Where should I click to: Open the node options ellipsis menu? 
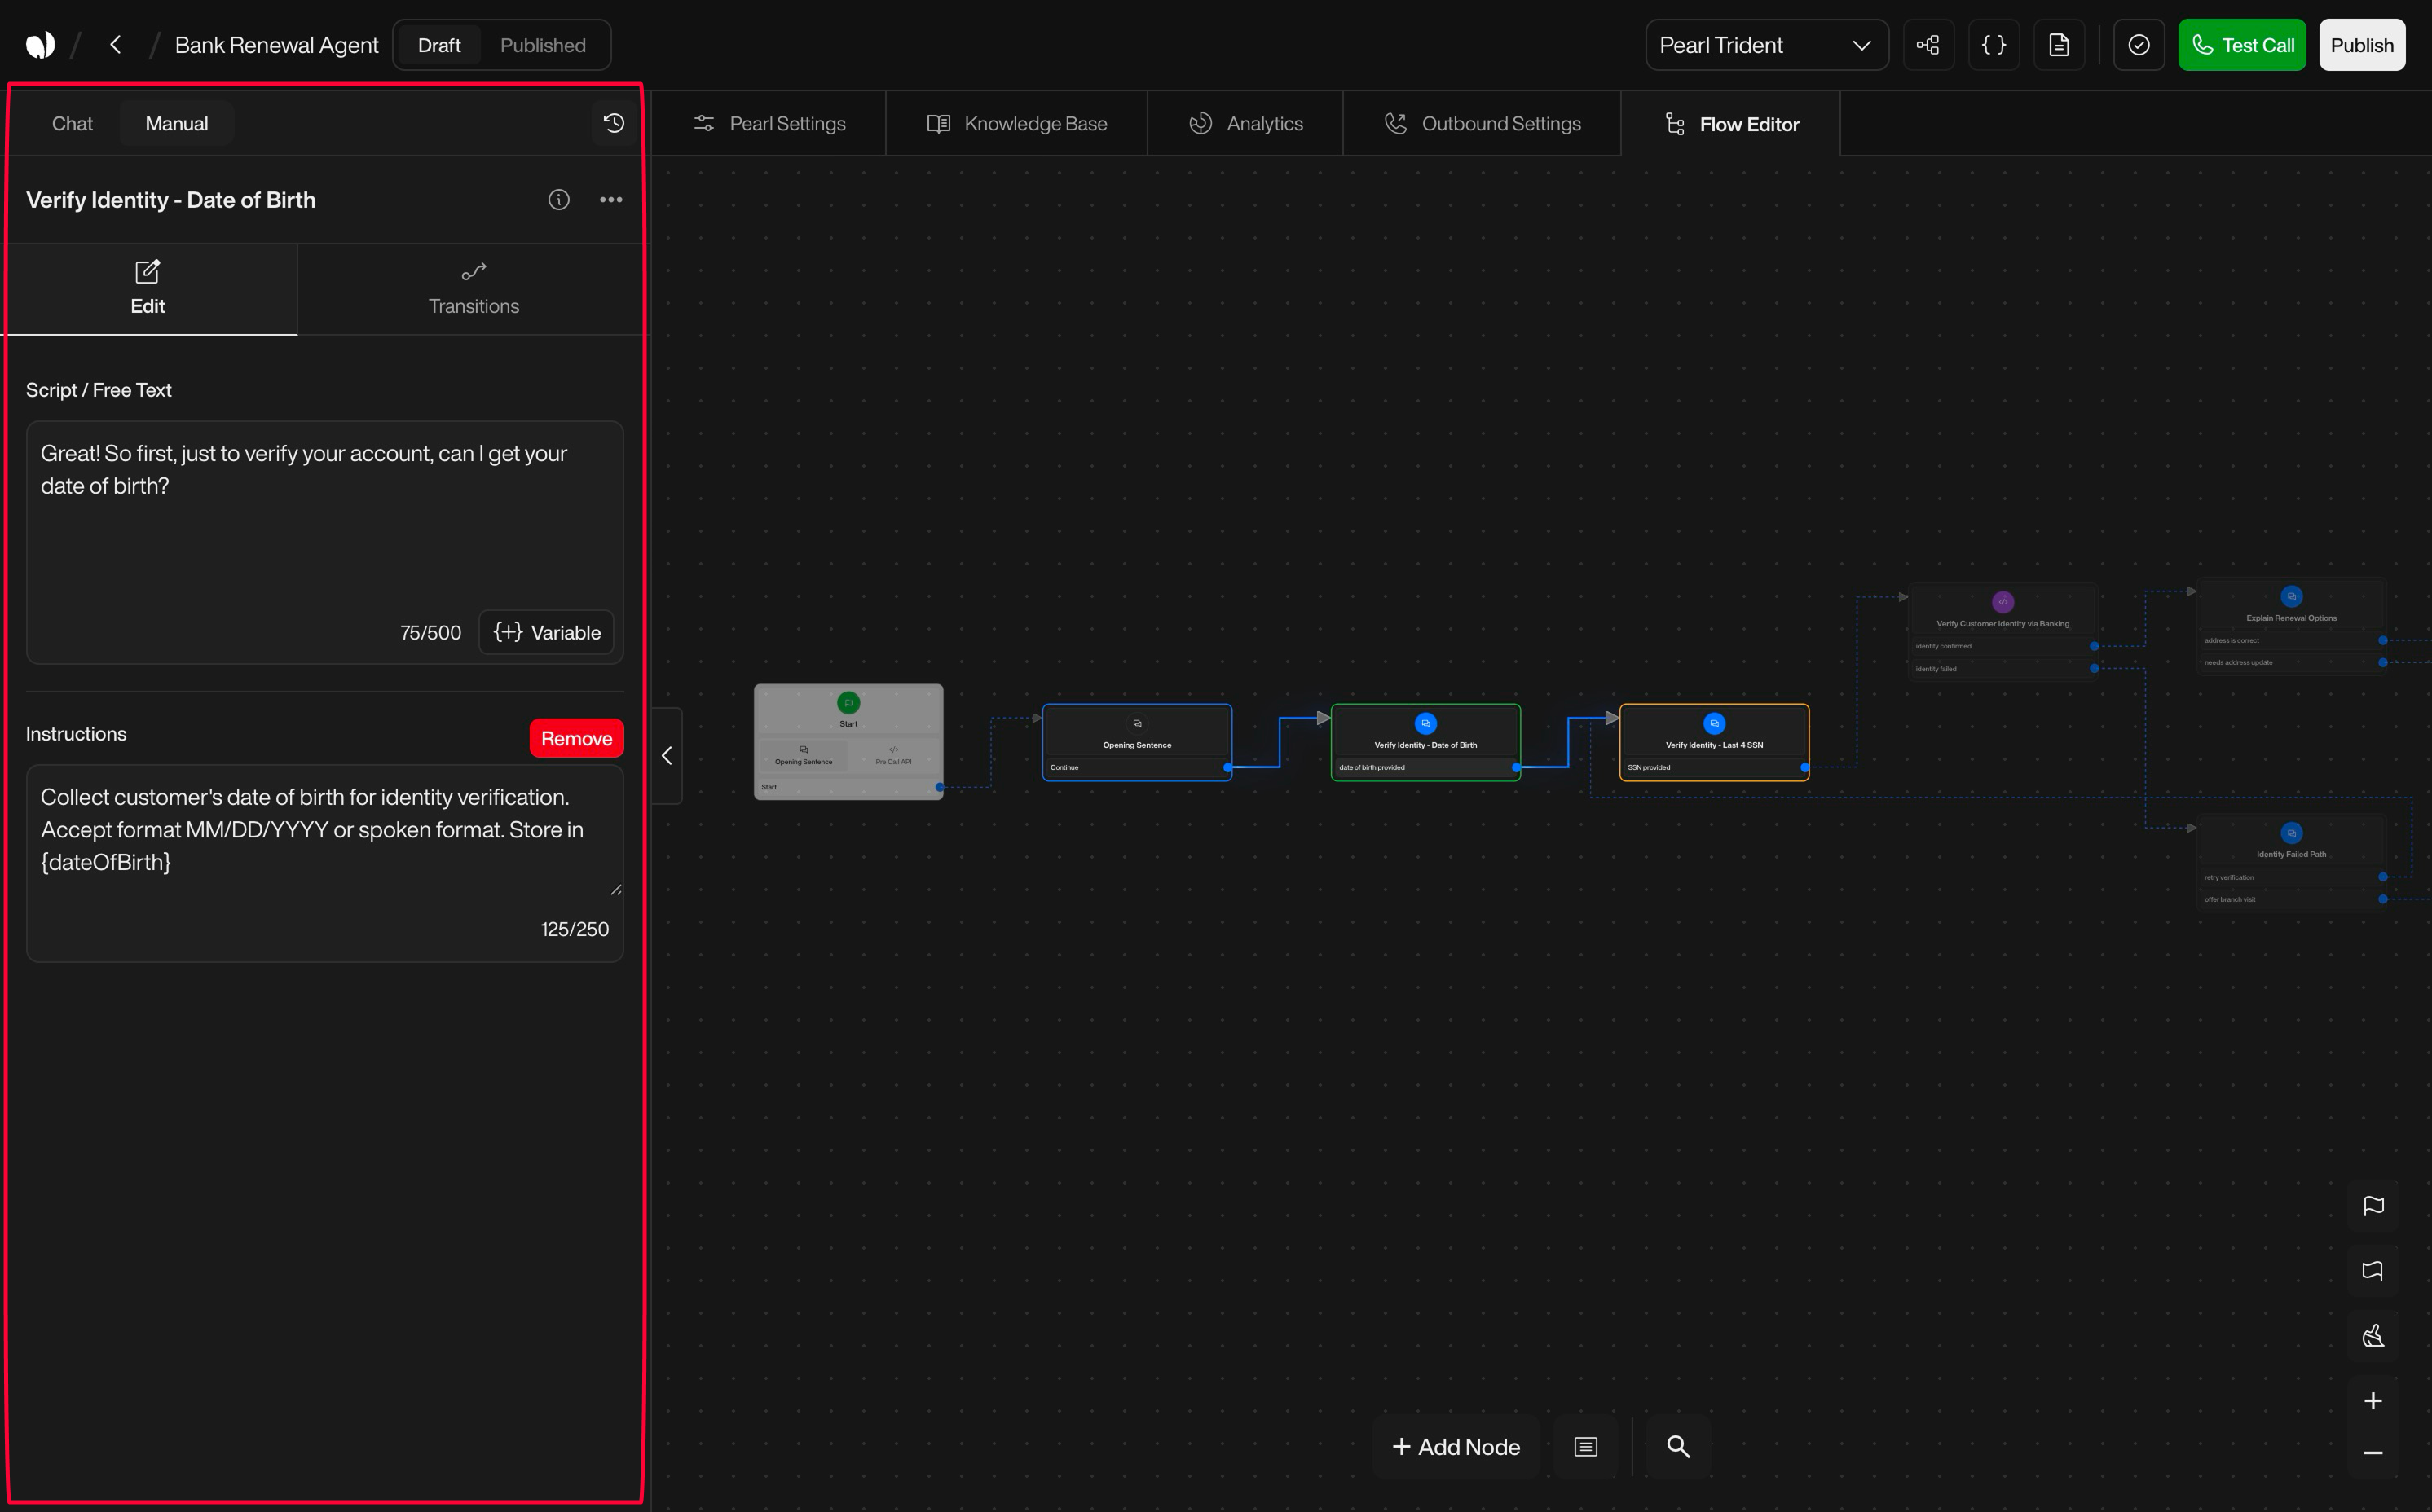(x=611, y=199)
